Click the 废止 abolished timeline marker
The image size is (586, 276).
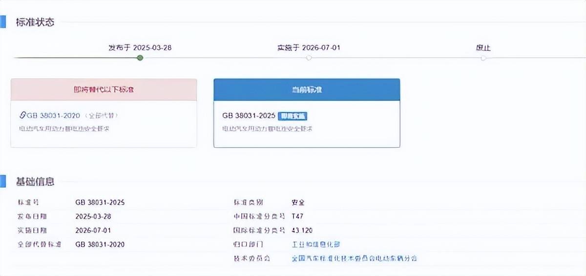(x=483, y=58)
